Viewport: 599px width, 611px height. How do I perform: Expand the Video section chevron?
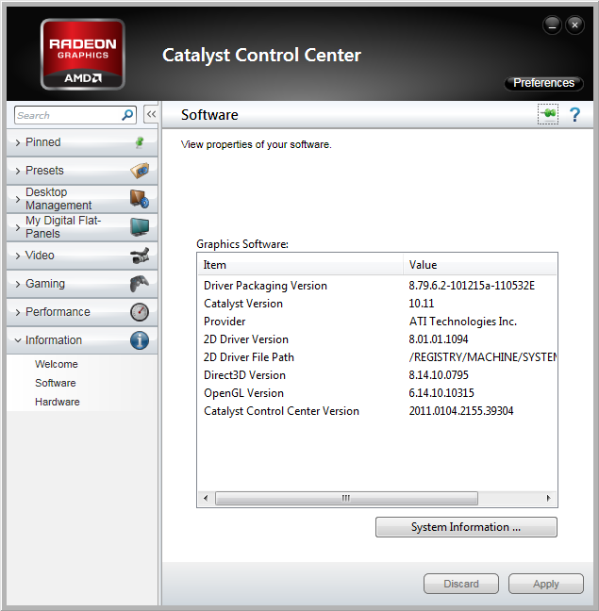18,256
